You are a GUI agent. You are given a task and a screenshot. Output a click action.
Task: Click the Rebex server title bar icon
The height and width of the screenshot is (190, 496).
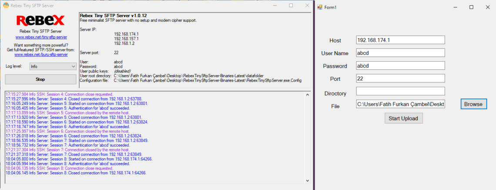(x=6, y=6)
